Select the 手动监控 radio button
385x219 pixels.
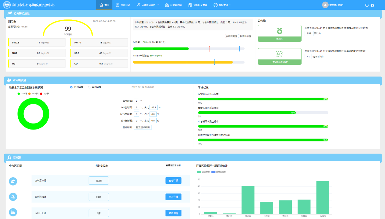89,87
